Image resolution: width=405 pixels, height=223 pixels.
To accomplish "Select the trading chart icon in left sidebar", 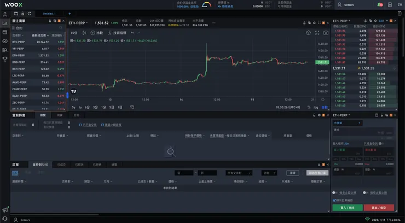I will tap(4, 23).
